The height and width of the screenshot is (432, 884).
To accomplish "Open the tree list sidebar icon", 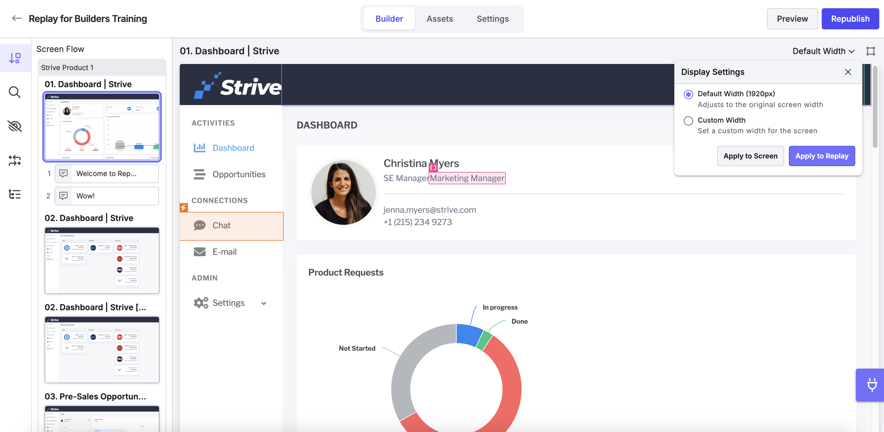I will pyautogui.click(x=15, y=194).
